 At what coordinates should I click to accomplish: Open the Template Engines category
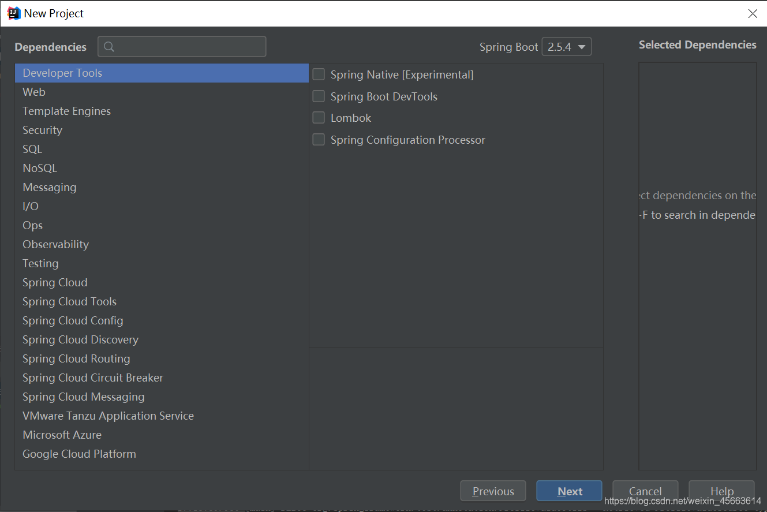point(162,111)
